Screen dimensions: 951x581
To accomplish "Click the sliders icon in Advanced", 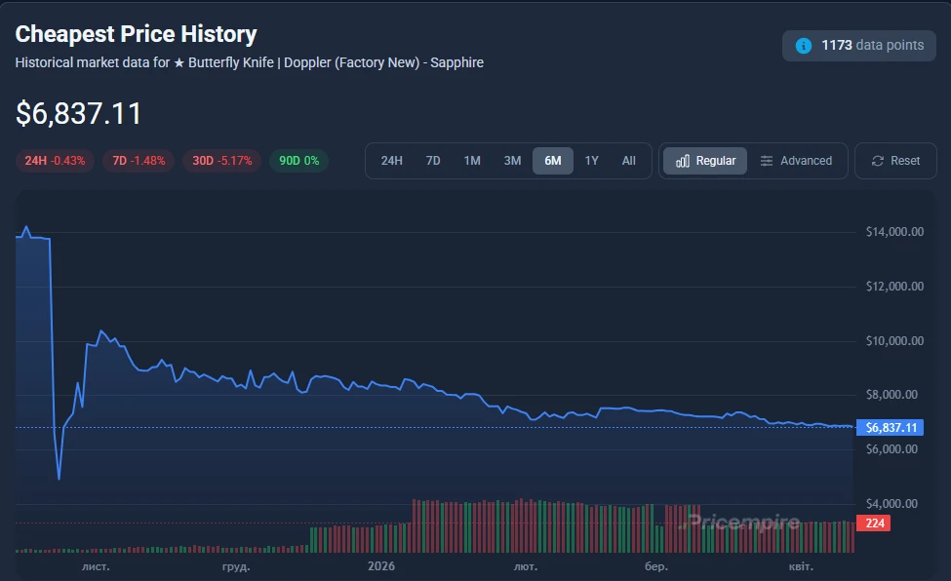I will pos(767,161).
